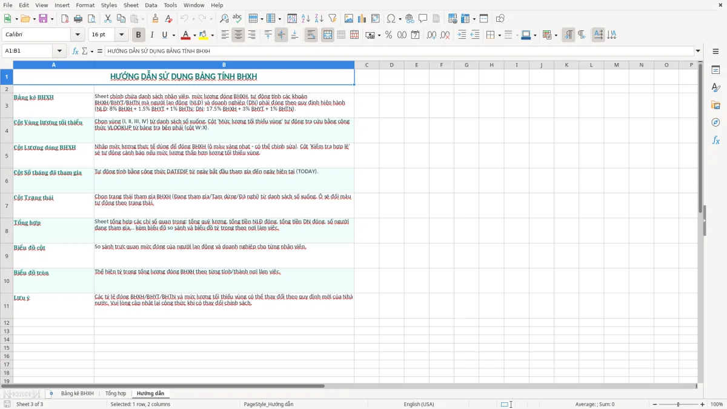Open background color dropdown arrow
Viewport: 727px width, 409px height.
pyautogui.click(x=212, y=35)
